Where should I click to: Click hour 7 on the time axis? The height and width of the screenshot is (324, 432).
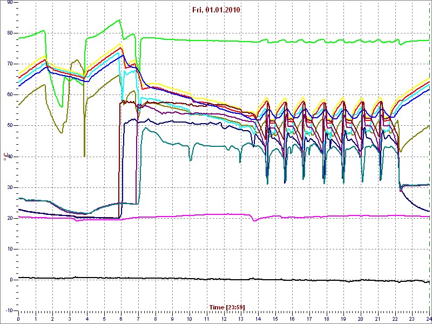click(138, 319)
